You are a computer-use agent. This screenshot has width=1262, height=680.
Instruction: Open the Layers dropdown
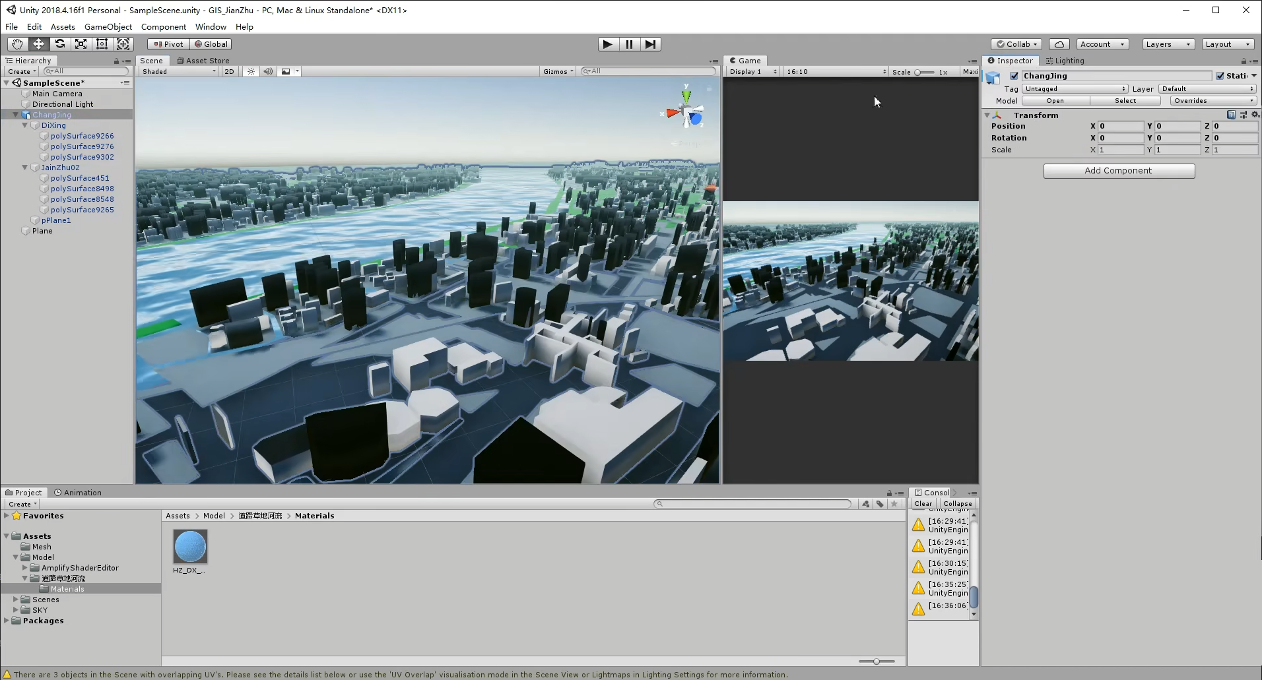tap(1168, 44)
